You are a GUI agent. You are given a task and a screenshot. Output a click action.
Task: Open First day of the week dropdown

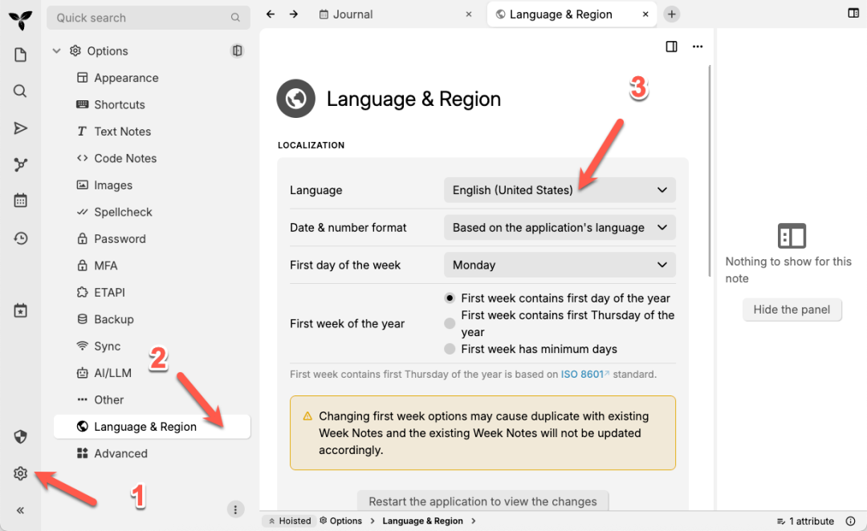[x=560, y=265]
